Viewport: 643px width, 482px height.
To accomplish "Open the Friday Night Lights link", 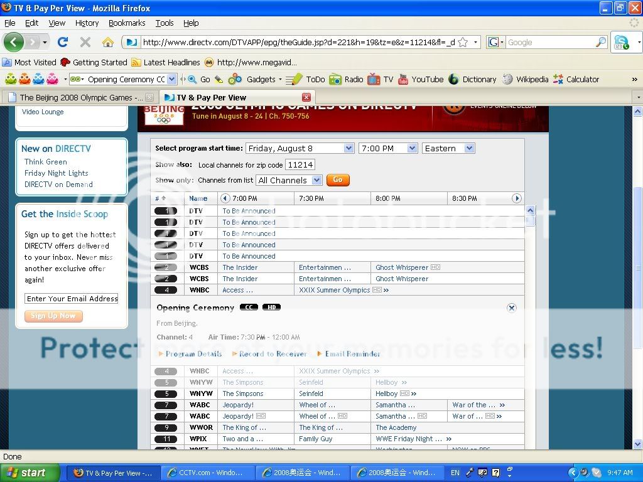I will coord(56,173).
